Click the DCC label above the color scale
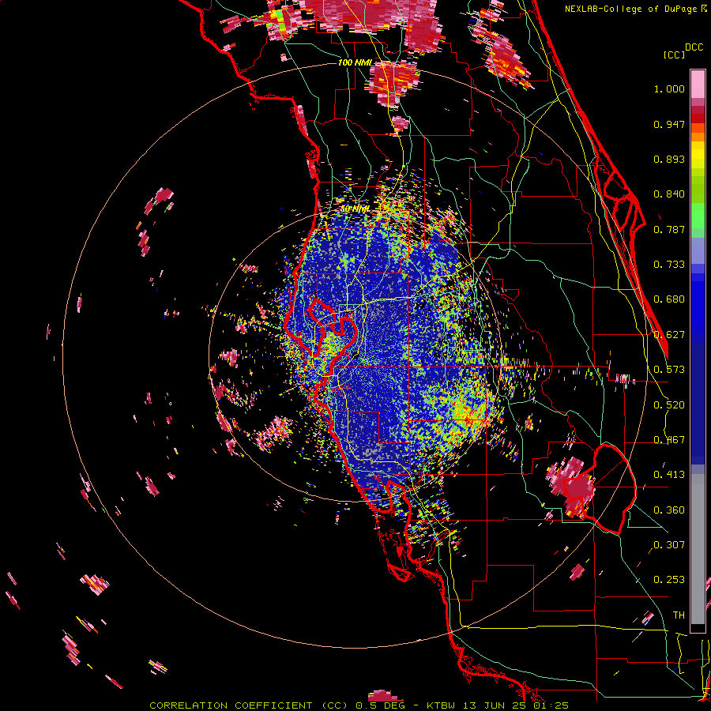This screenshot has width=711, height=711. 694,47
